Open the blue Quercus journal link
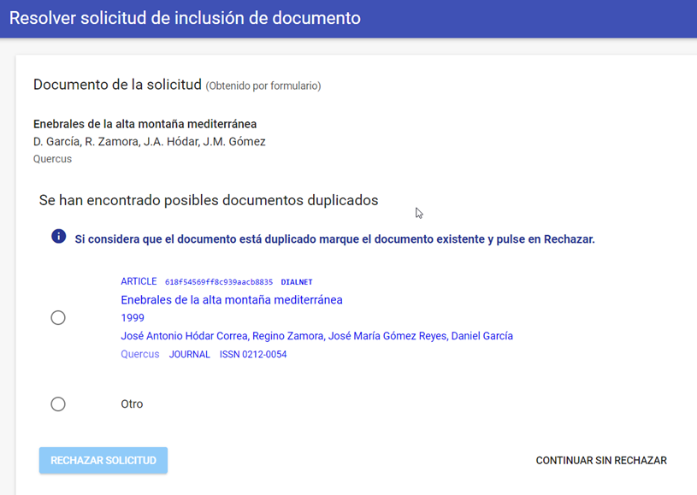The width and height of the screenshot is (697, 495). point(140,354)
